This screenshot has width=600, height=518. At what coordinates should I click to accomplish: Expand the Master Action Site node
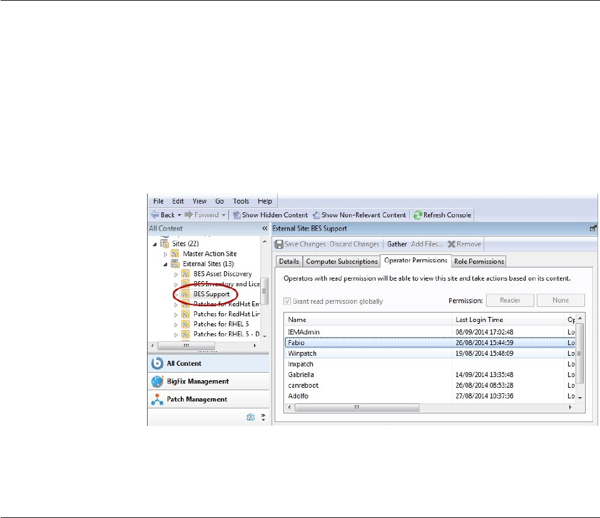coord(165,254)
